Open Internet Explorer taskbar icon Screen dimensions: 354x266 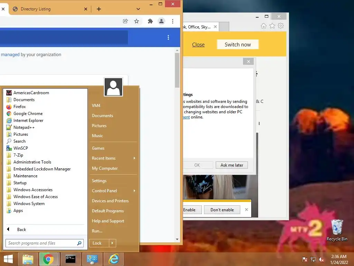114,259
